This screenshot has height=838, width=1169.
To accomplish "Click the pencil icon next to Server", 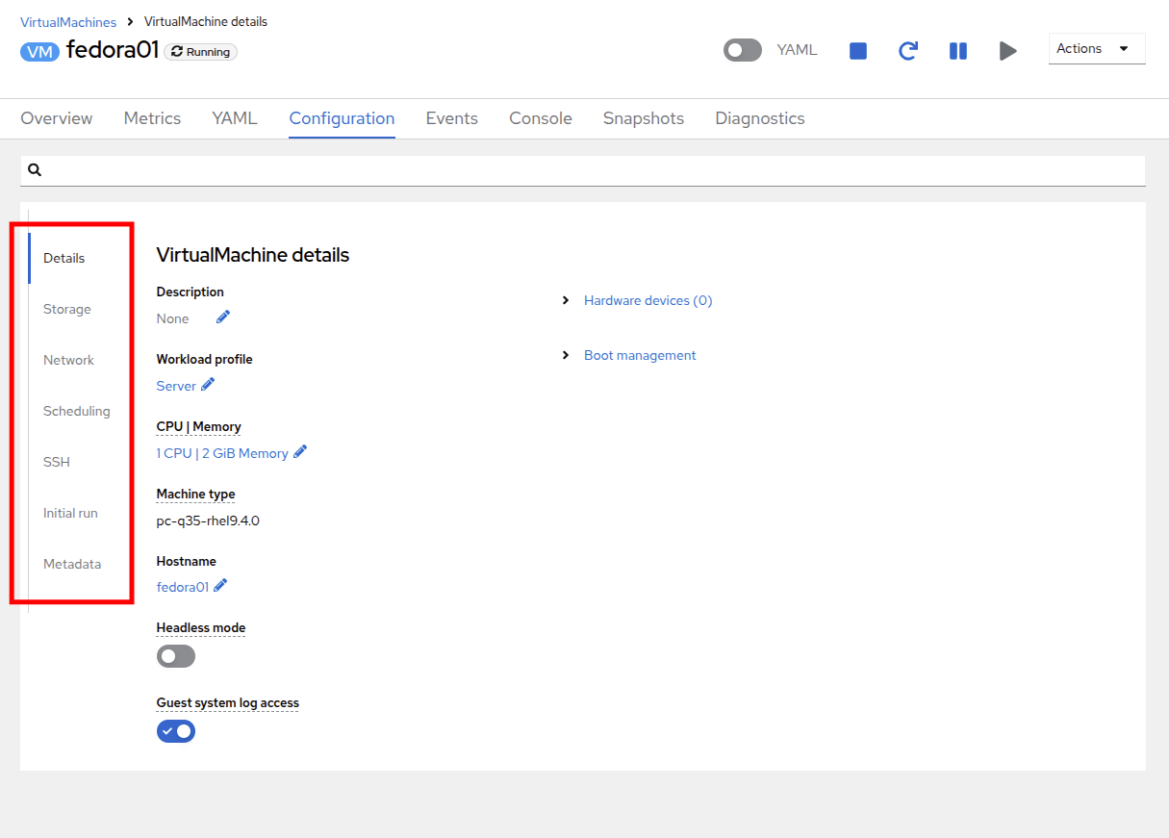I will point(208,385).
